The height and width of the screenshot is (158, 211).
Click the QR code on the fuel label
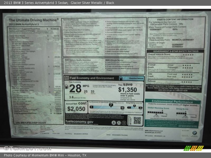tap(137, 120)
